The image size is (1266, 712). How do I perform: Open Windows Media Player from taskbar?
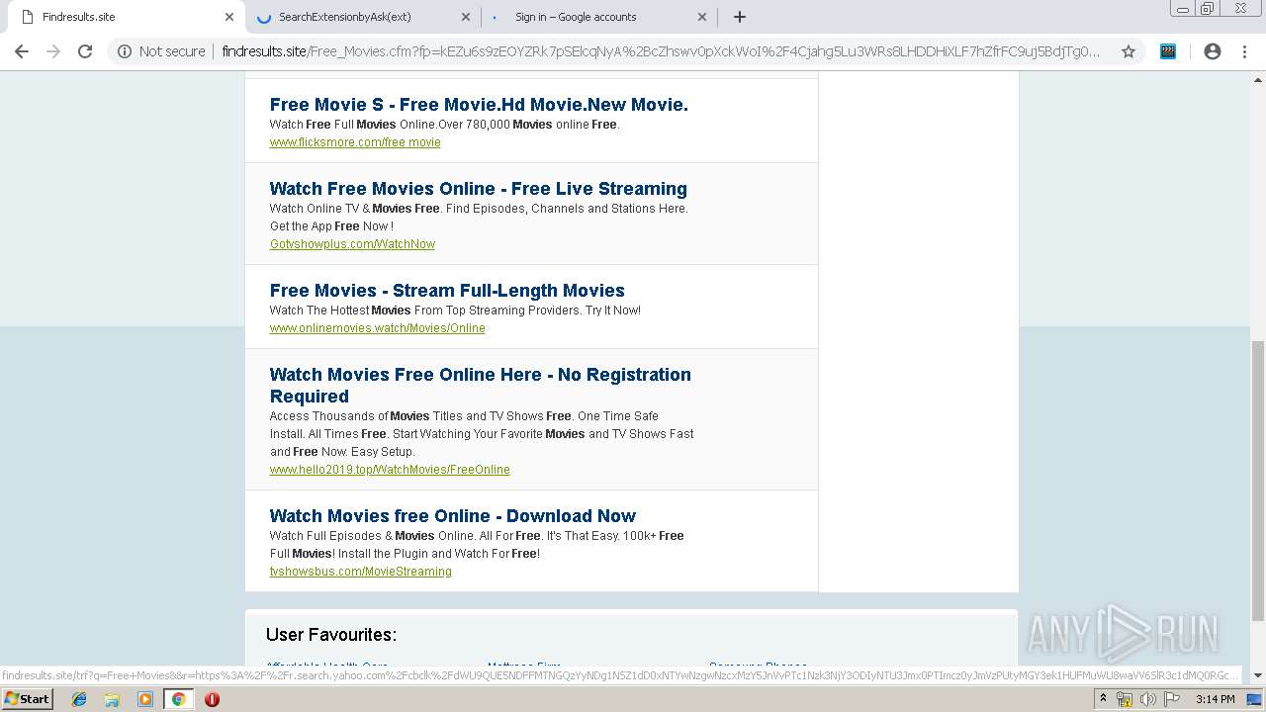pyautogui.click(x=145, y=699)
